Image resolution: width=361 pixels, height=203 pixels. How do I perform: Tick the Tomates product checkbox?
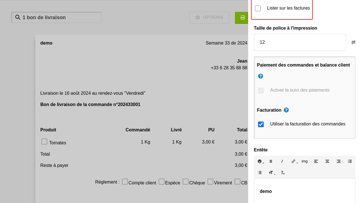44,142
